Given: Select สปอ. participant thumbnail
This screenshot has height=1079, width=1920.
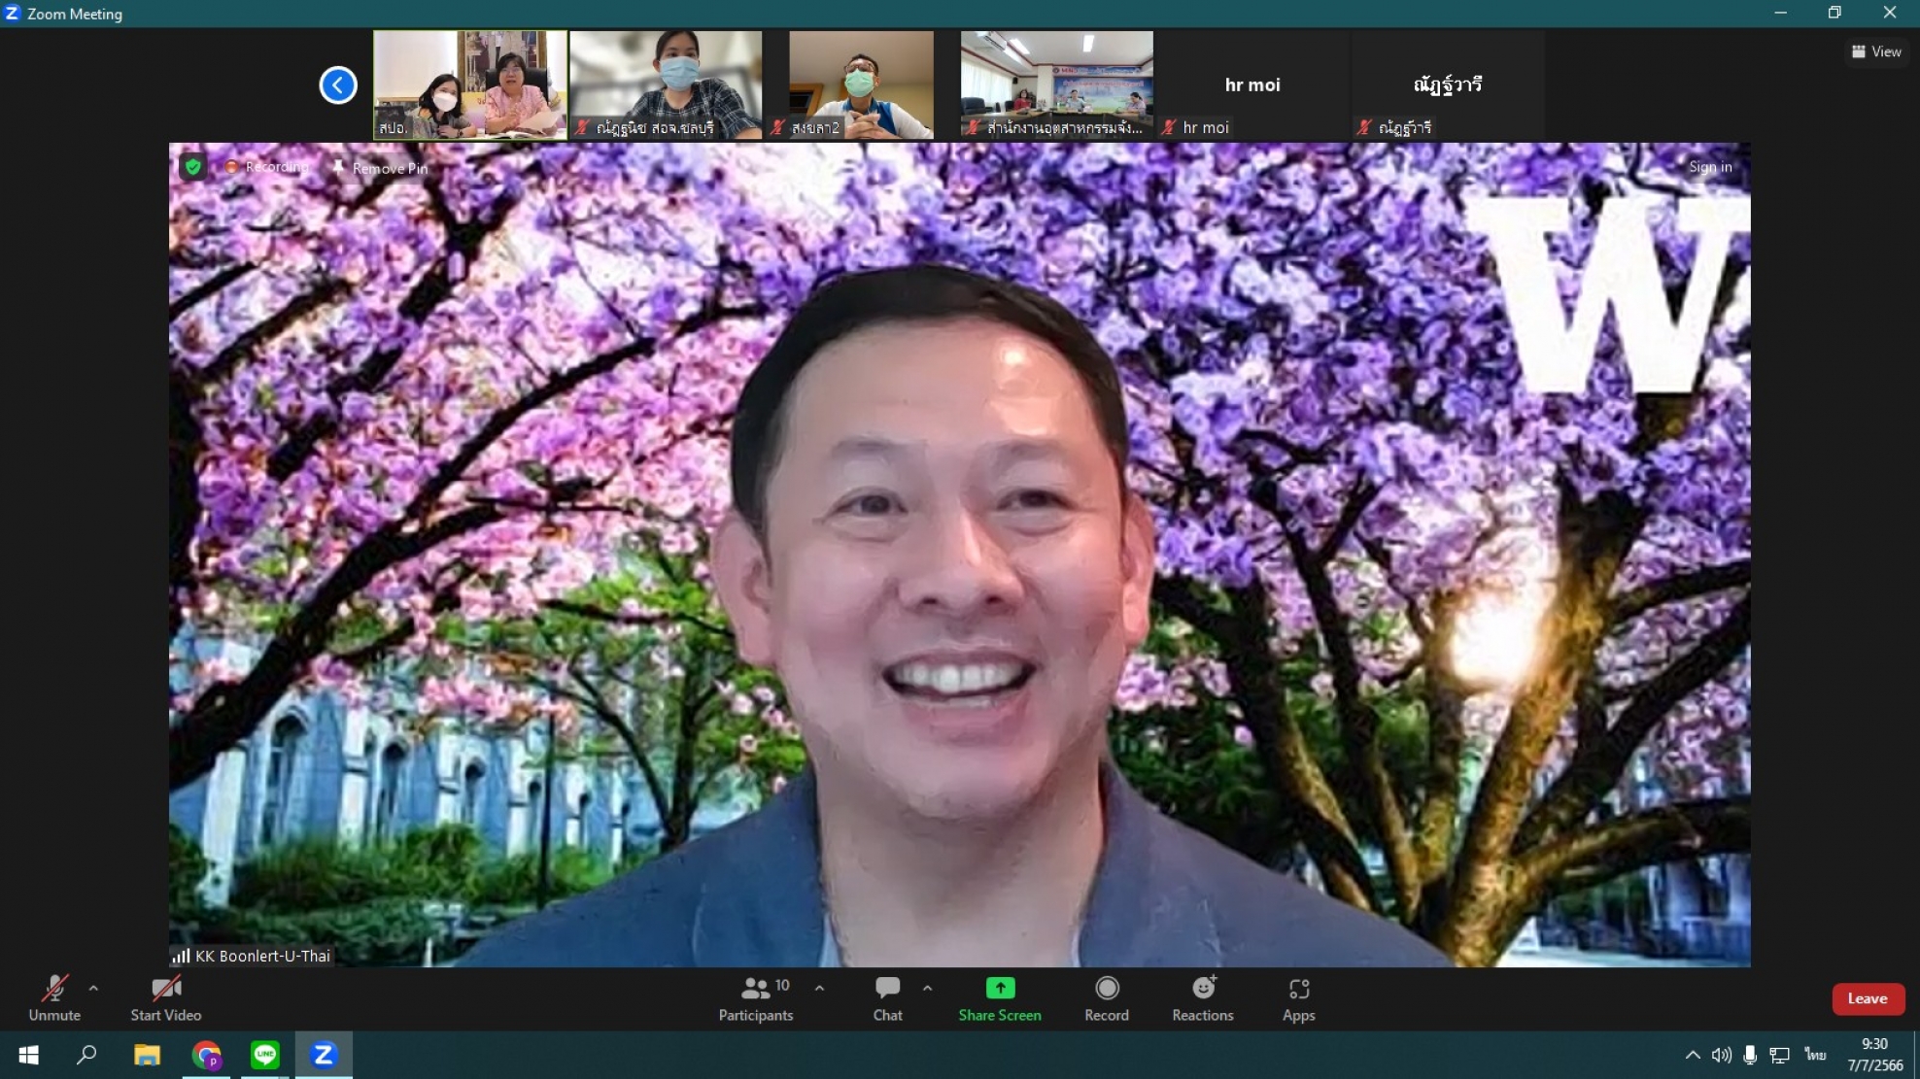Looking at the screenshot, I should (470, 84).
